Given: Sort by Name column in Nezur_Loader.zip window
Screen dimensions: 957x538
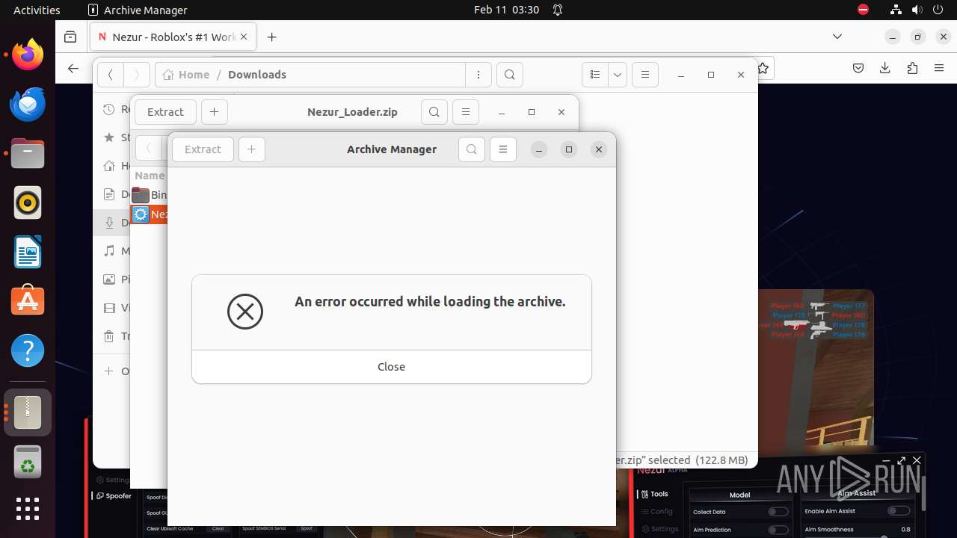Looking at the screenshot, I should [x=150, y=176].
